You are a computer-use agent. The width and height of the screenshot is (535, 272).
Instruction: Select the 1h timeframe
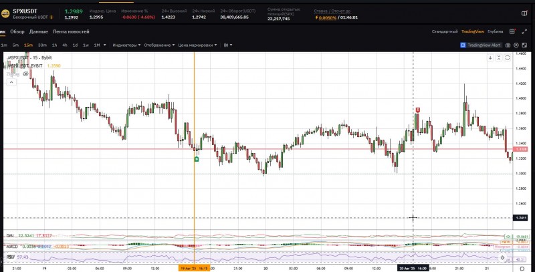[55, 45]
